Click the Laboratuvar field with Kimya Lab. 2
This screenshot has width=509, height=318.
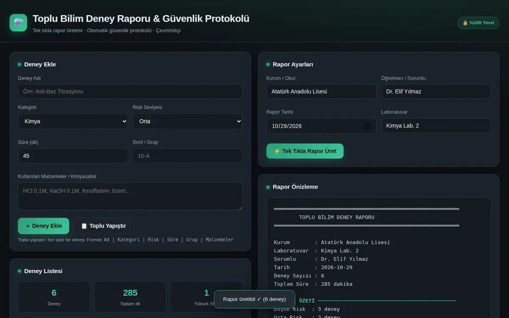[x=436, y=126]
